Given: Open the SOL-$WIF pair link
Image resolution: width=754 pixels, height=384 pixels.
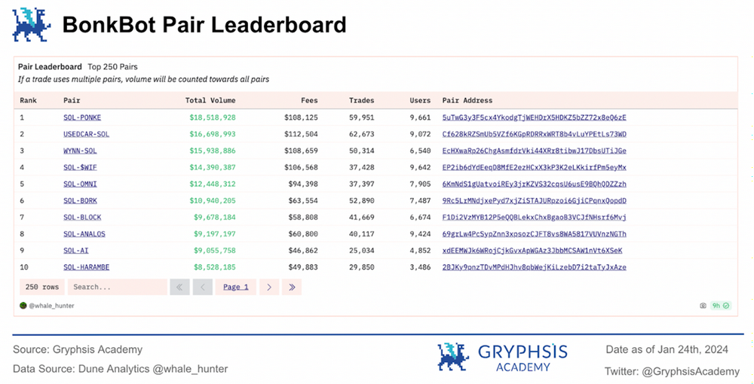Looking at the screenshot, I should tap(80, 167).
